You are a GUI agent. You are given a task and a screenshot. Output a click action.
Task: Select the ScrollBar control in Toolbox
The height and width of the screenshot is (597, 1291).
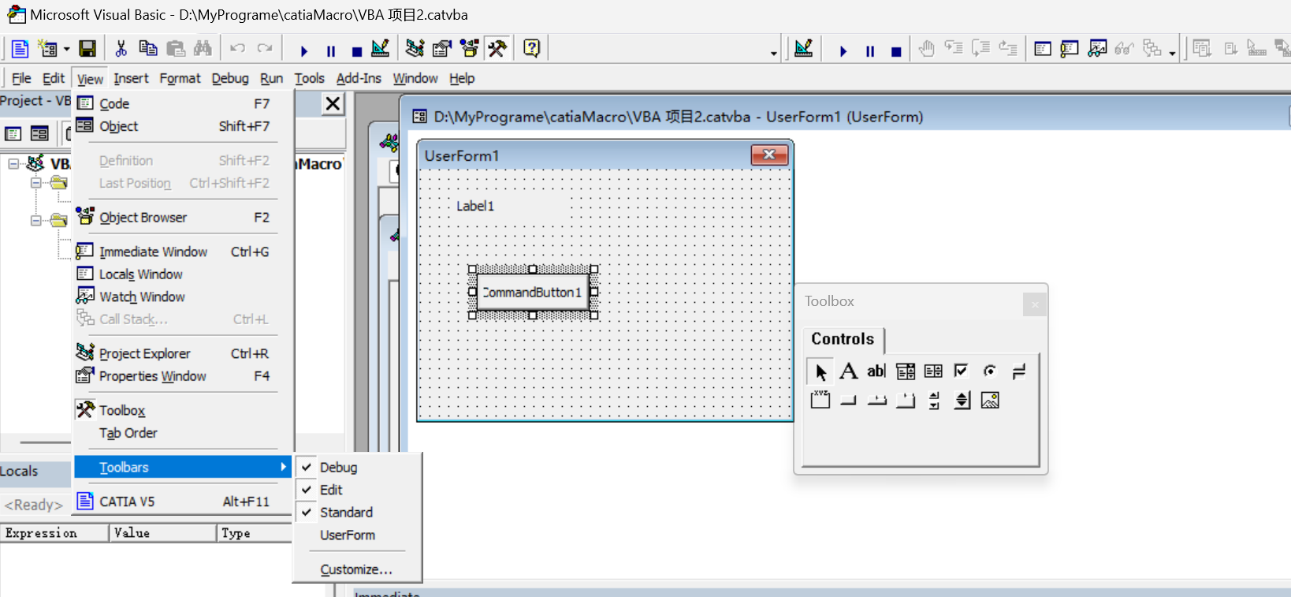tap(934, 400)
